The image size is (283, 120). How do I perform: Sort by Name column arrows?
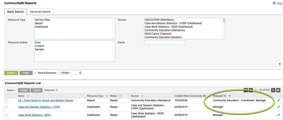click(x=28, y=96)
